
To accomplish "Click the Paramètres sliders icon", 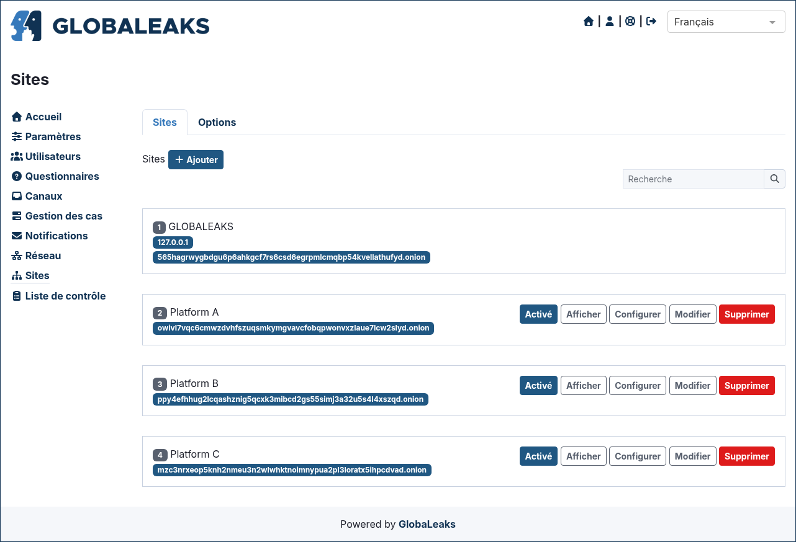I will click(17, 136).
